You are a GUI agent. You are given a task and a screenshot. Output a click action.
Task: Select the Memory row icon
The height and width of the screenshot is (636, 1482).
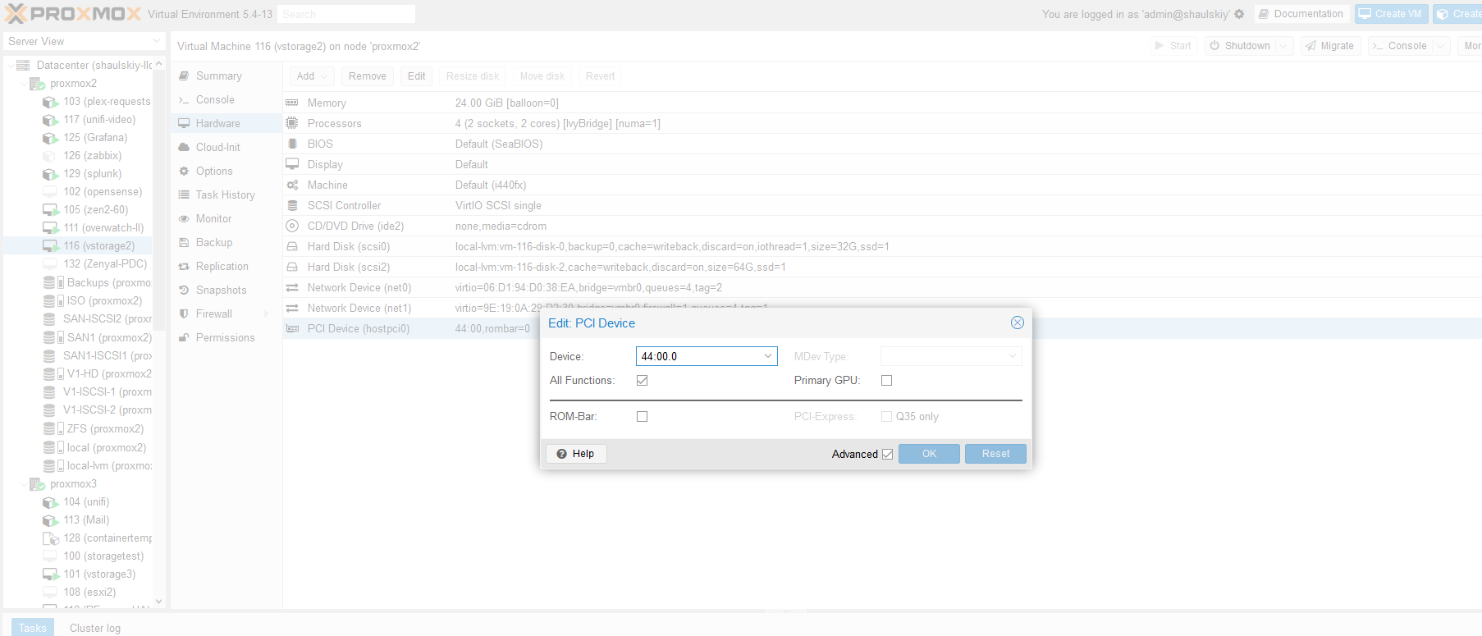click(292, 103)
